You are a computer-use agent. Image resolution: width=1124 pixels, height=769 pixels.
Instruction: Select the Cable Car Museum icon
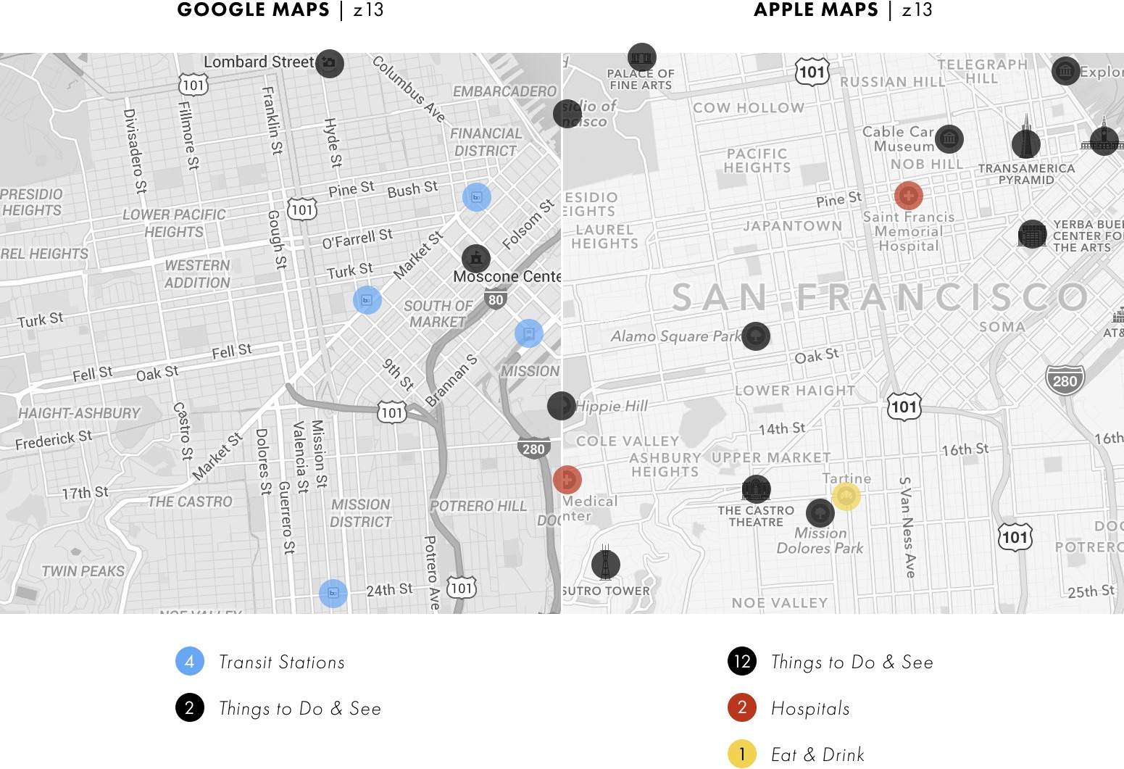(x=949, y=138)
